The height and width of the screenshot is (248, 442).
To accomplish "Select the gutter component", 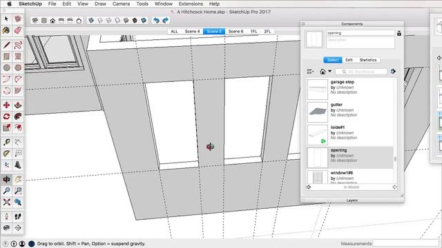I will pos(350,112).
